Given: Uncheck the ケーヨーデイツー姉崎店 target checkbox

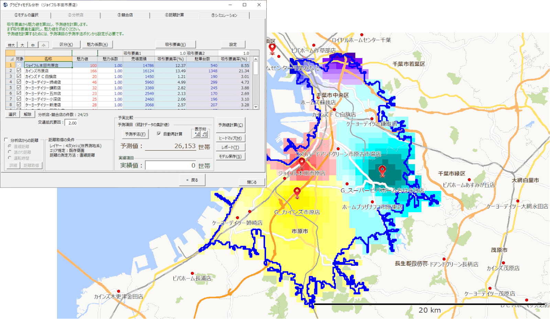Looking at the screenshot, I should pos(19,82).
